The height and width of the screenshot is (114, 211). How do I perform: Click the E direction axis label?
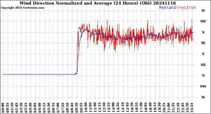(203, 54)
